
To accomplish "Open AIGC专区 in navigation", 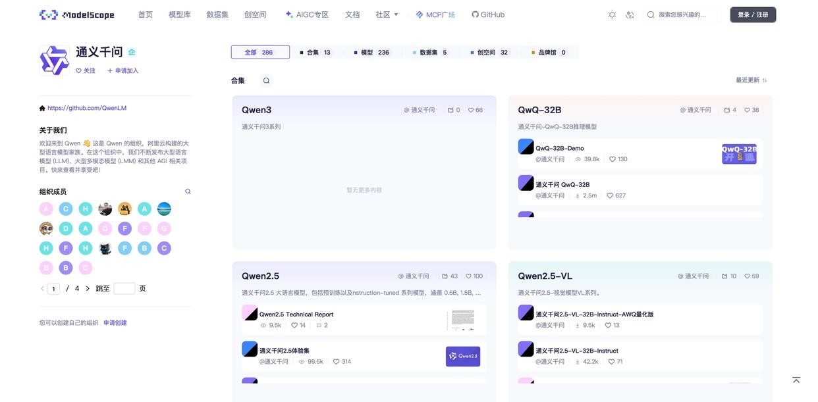I will tap(307, 14).
